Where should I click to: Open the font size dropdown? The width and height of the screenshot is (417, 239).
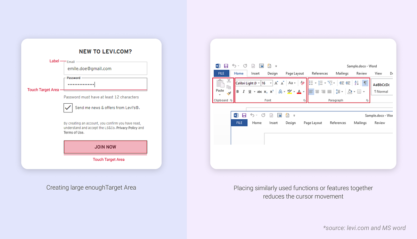coord(271,83)
